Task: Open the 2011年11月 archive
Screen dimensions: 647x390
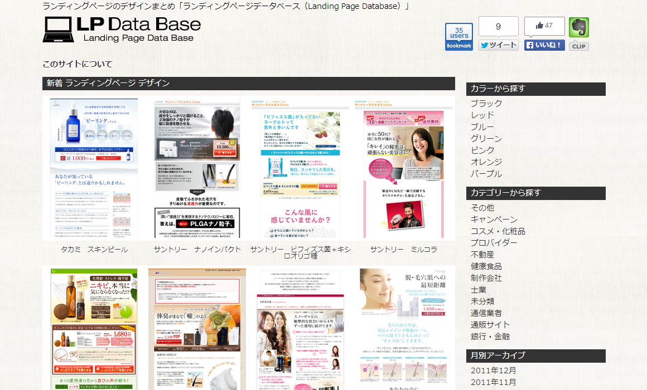Action: pos(494,382)
